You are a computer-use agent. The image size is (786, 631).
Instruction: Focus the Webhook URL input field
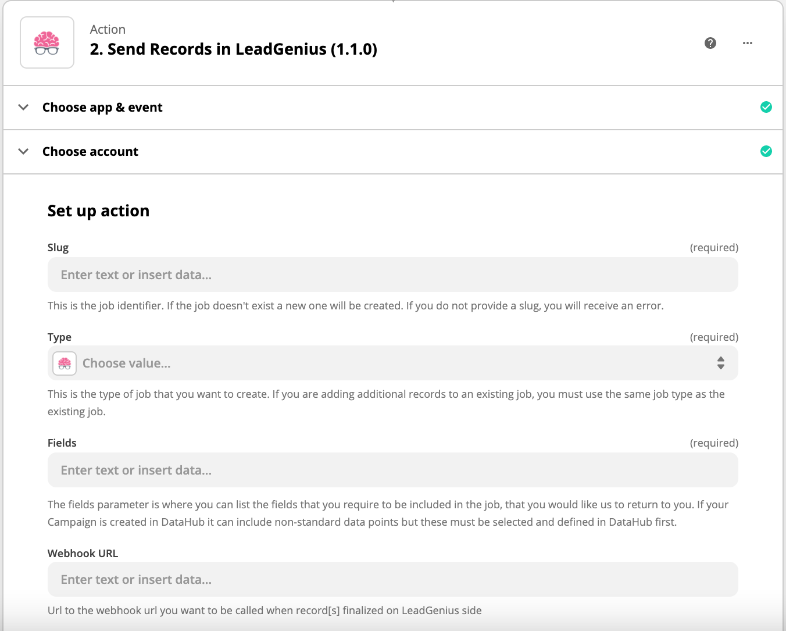tap(393, 580)
